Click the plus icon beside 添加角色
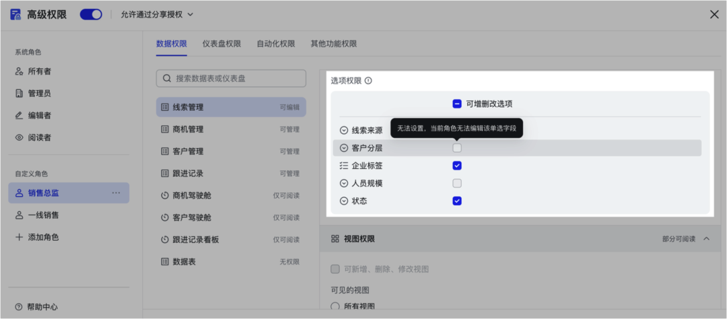The image size is (727, 319). [19, 237]
